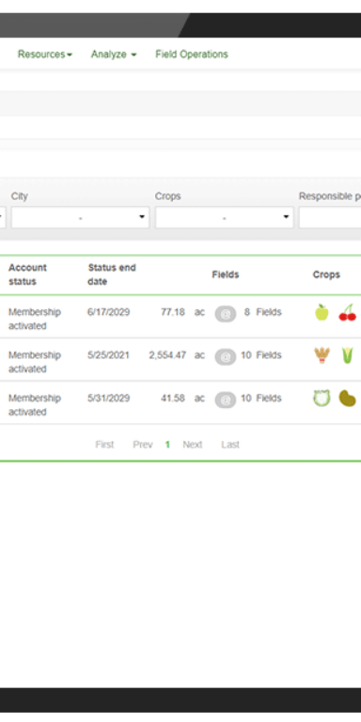Go to the Next page

193,445
